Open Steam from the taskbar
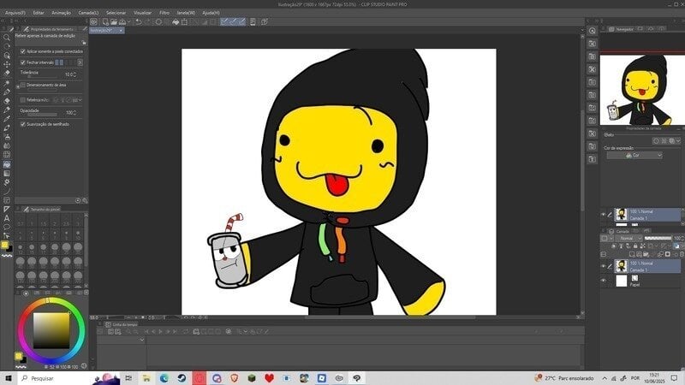Viewport: 685px width, 385px height. pos(182,377)
